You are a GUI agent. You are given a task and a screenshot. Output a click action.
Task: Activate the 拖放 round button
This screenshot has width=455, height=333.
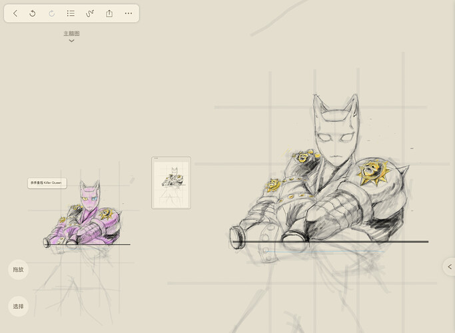click(x=18, y=270)
